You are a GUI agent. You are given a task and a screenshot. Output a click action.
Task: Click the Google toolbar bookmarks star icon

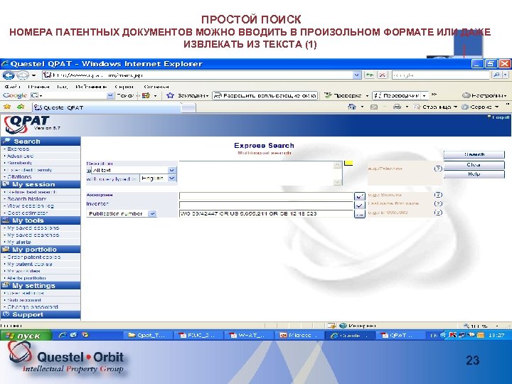click(170, 95)
